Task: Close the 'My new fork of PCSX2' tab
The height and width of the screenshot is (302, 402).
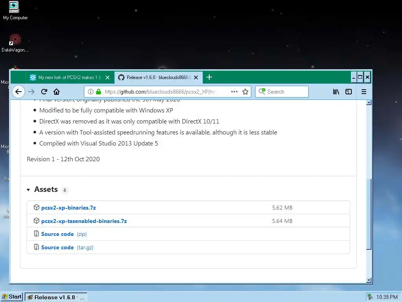Action: point(108,77)
